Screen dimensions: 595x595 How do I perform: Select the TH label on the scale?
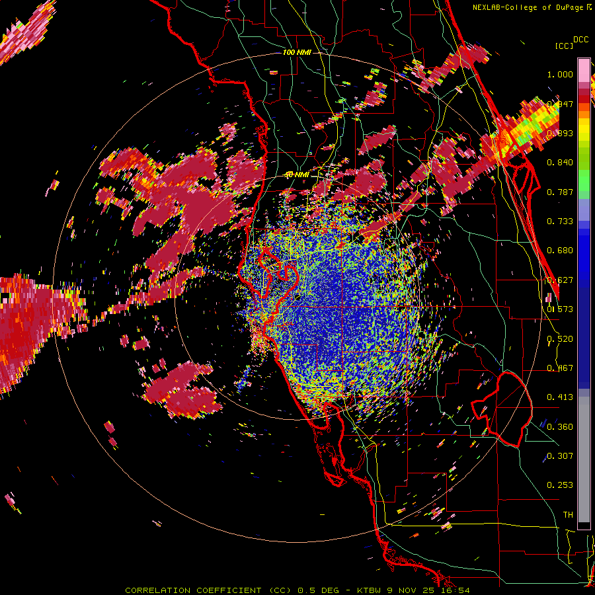click(568, 514)
